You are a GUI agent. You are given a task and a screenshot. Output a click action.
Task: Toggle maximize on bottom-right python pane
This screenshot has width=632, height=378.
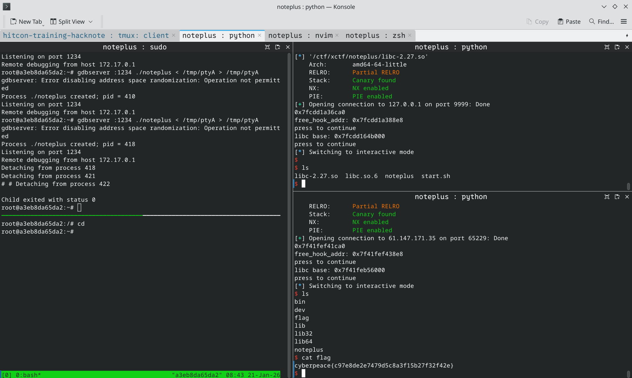coord(607,197)
